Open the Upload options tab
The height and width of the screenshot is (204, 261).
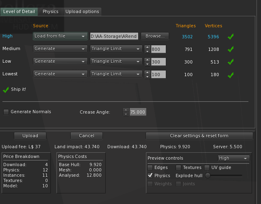click(82, 11)
